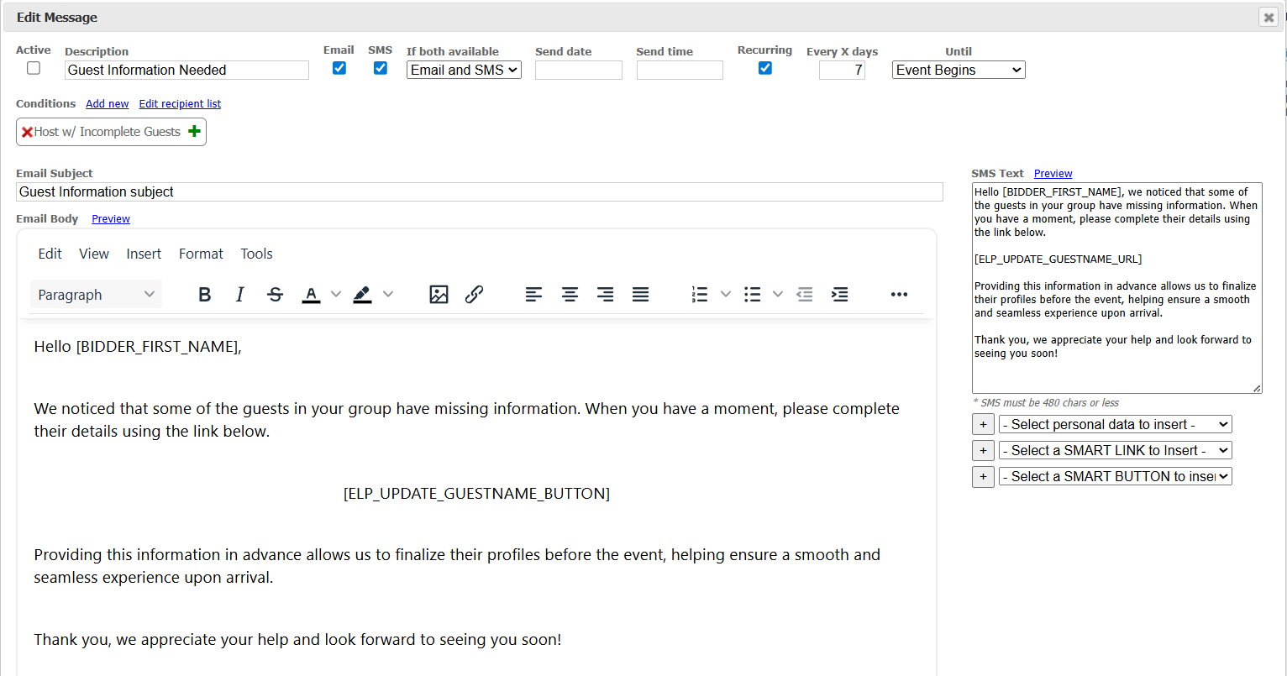Apply strikethrough formatting
The image size is (1287, 676).
coord(275,295)
